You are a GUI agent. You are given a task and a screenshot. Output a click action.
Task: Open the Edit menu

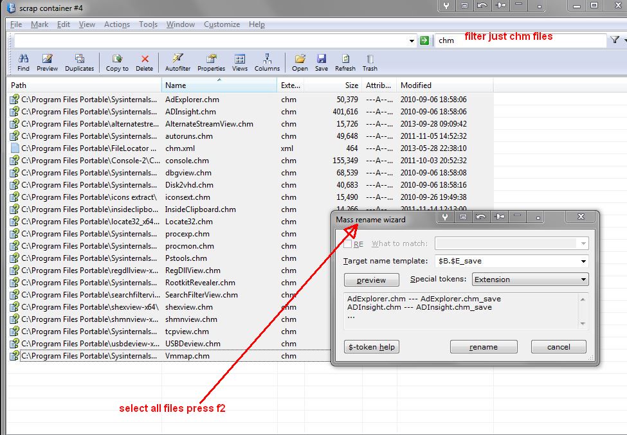tap(64, 24)
